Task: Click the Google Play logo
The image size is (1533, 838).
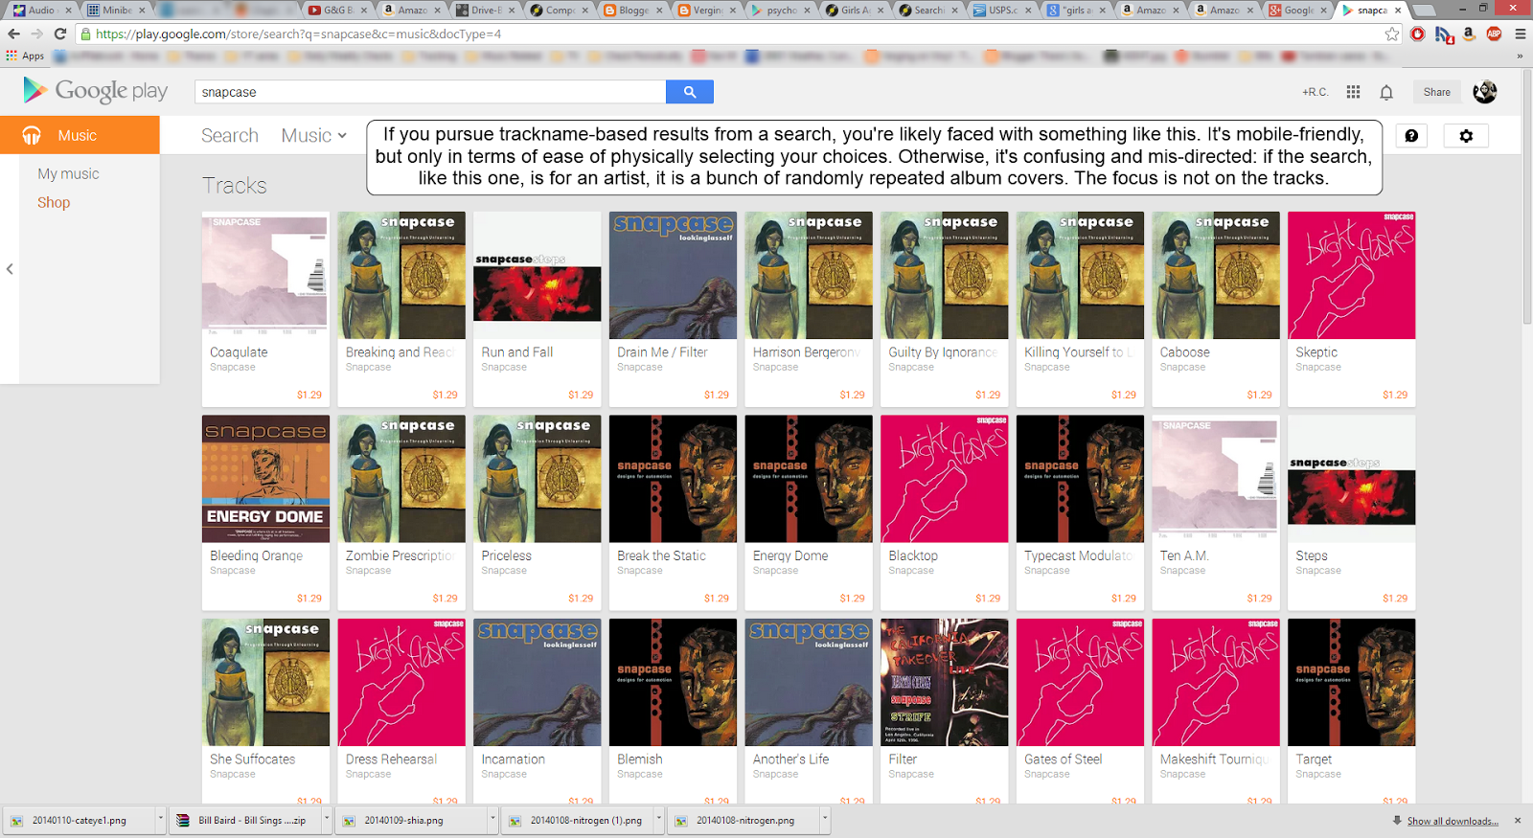Action: pyautogui.click(x=96, y=91)
